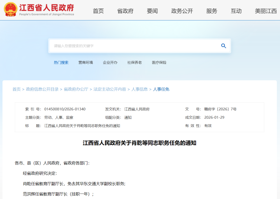Open the 省政府 navigation menu item

pos(125,11)
